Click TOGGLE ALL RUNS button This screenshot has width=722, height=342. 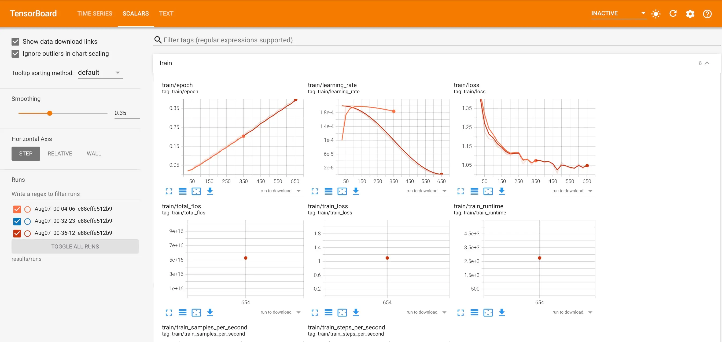(75, 247)
